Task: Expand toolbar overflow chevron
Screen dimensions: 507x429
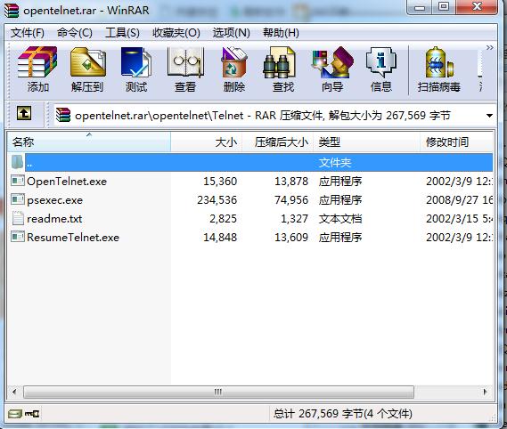Action: [489, 48]
